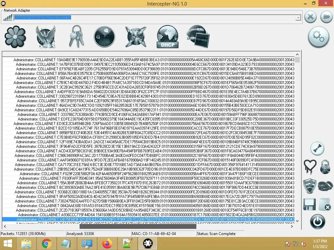Viewport: 334px width, 250px height.
Task: Open the RAW mode network cable icon
Action: click(x=198, y=36)
